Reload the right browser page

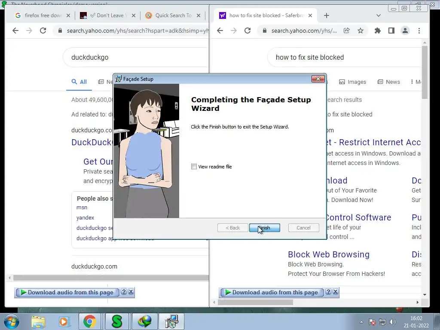247,31
